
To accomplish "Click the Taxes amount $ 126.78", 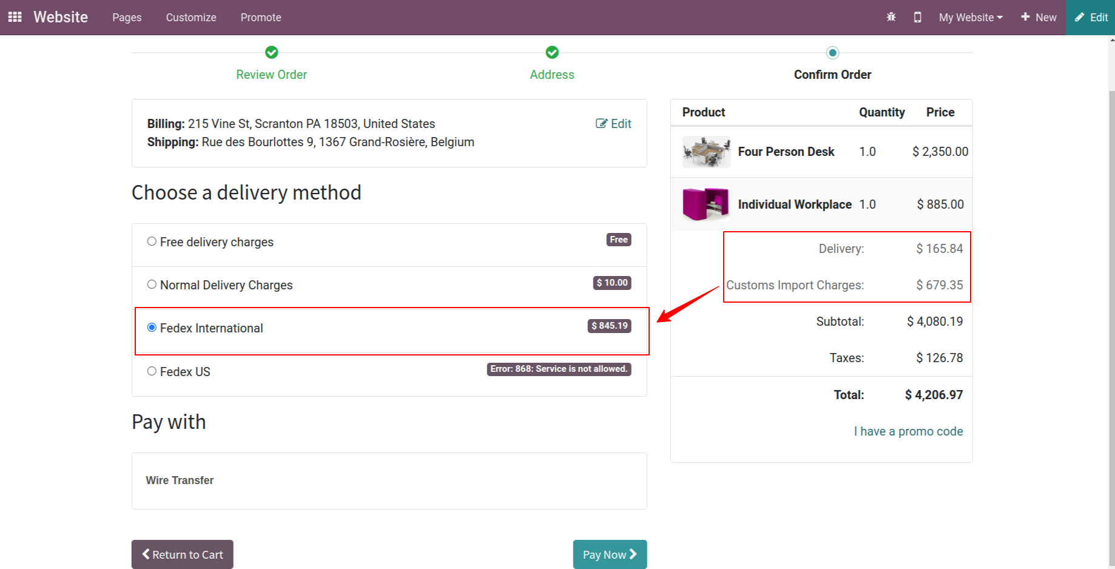I will pos(939,358).
